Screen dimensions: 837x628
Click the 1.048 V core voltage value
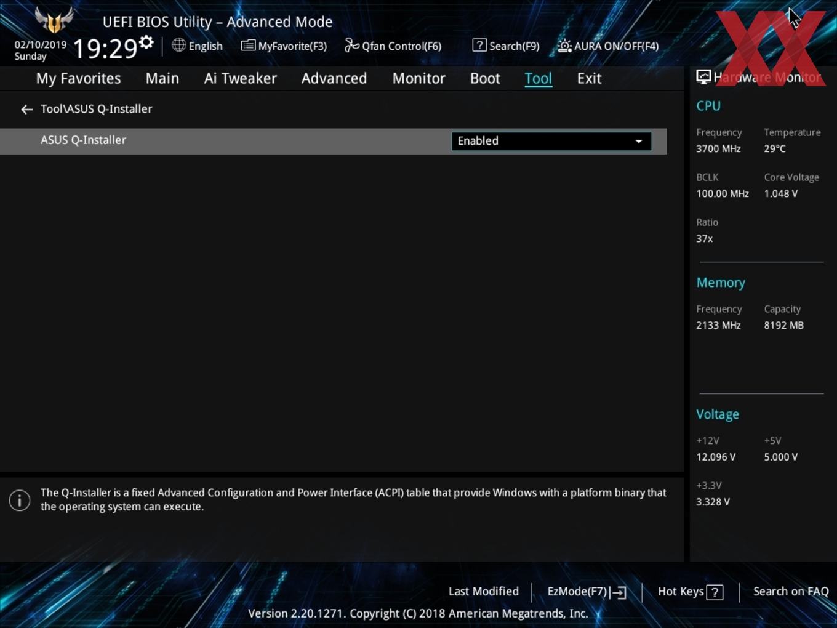coord(781,193)
